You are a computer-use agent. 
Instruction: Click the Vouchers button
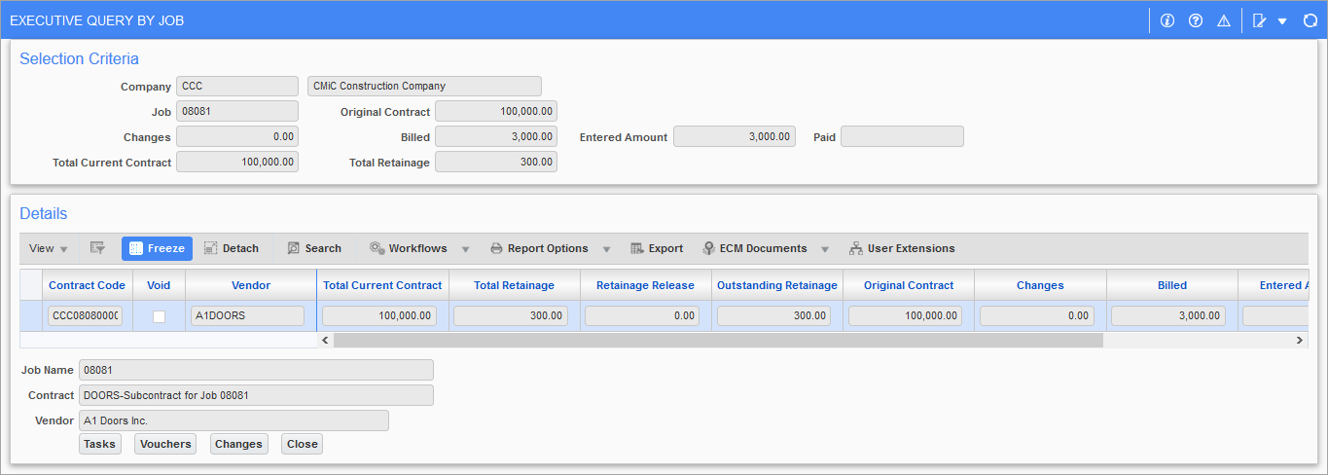tap(164, 444)
